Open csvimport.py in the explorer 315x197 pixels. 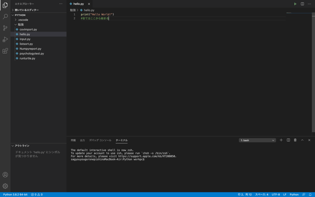[39, 29]
